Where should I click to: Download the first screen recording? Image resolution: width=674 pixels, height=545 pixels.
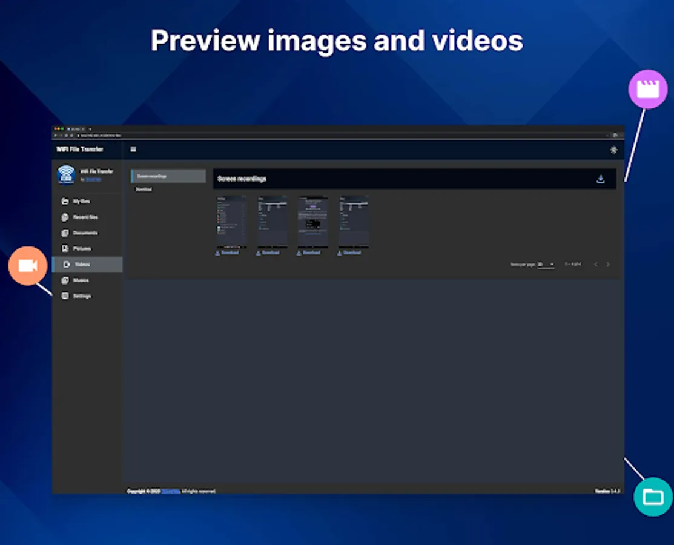point(228,253)
